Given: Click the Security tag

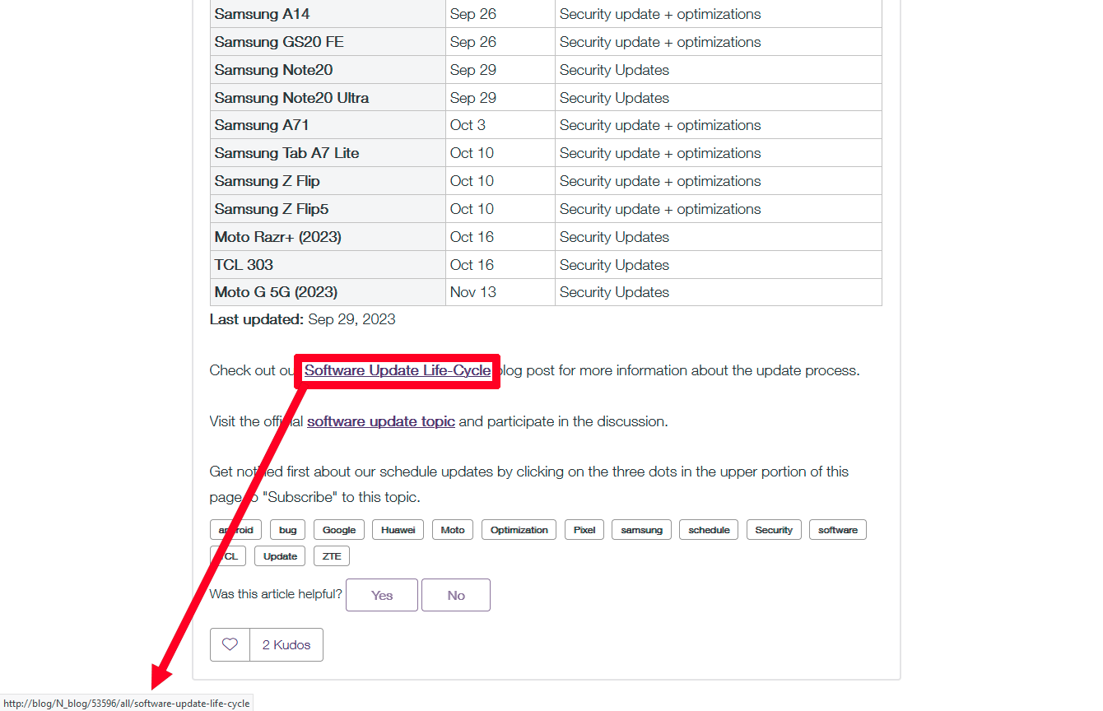Looking at the screenshot, I should pyautogui.click(x=774, y=530).
